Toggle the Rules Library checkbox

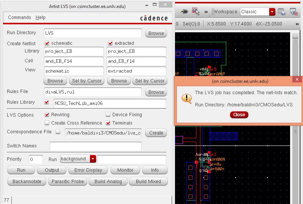click(x=47, y=102)
